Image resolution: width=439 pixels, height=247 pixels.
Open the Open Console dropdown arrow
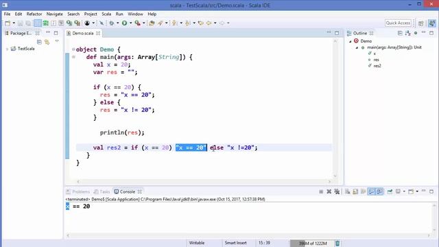[x=417, y=191]
